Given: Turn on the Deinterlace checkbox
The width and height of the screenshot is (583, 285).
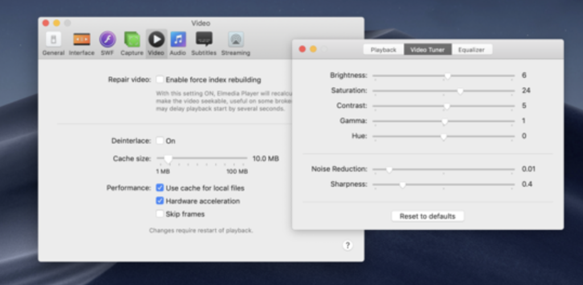Looking at the screenshot, I should click(x=159, y=141).
